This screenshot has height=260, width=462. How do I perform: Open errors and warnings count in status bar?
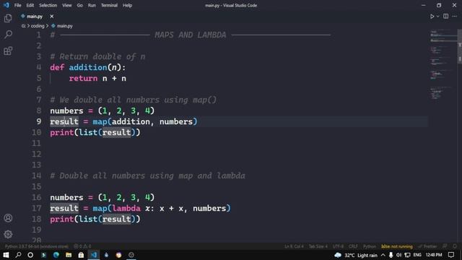pos(82,246)
